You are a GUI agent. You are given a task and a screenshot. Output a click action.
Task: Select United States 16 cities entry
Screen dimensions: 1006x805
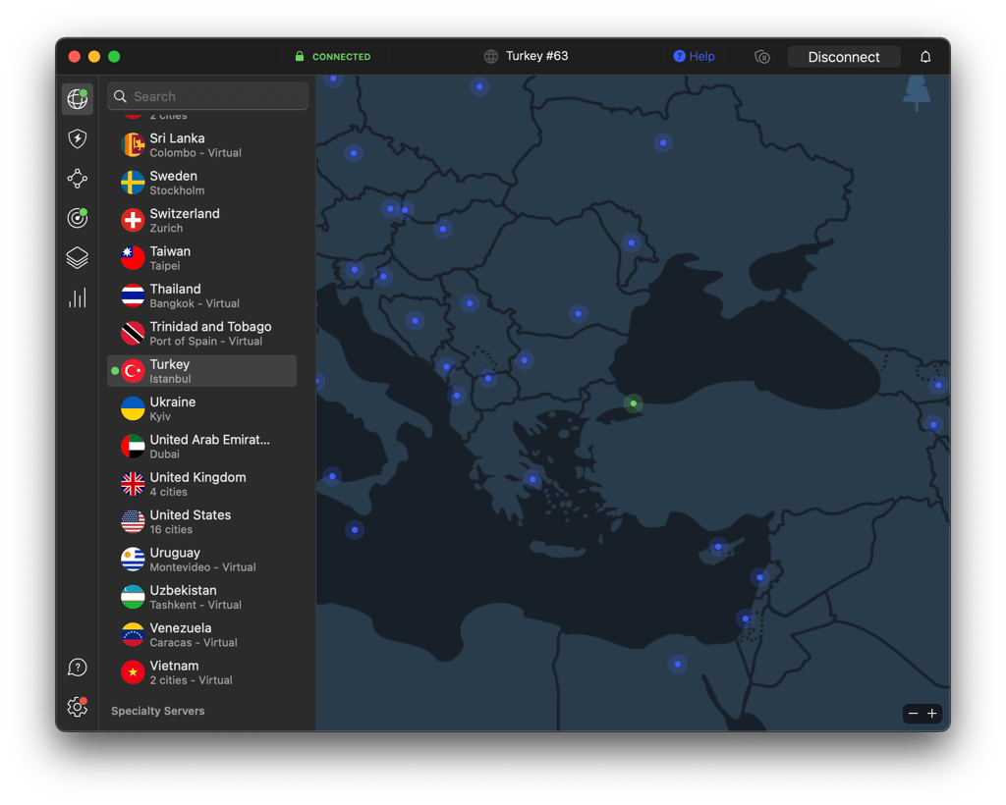202,521
